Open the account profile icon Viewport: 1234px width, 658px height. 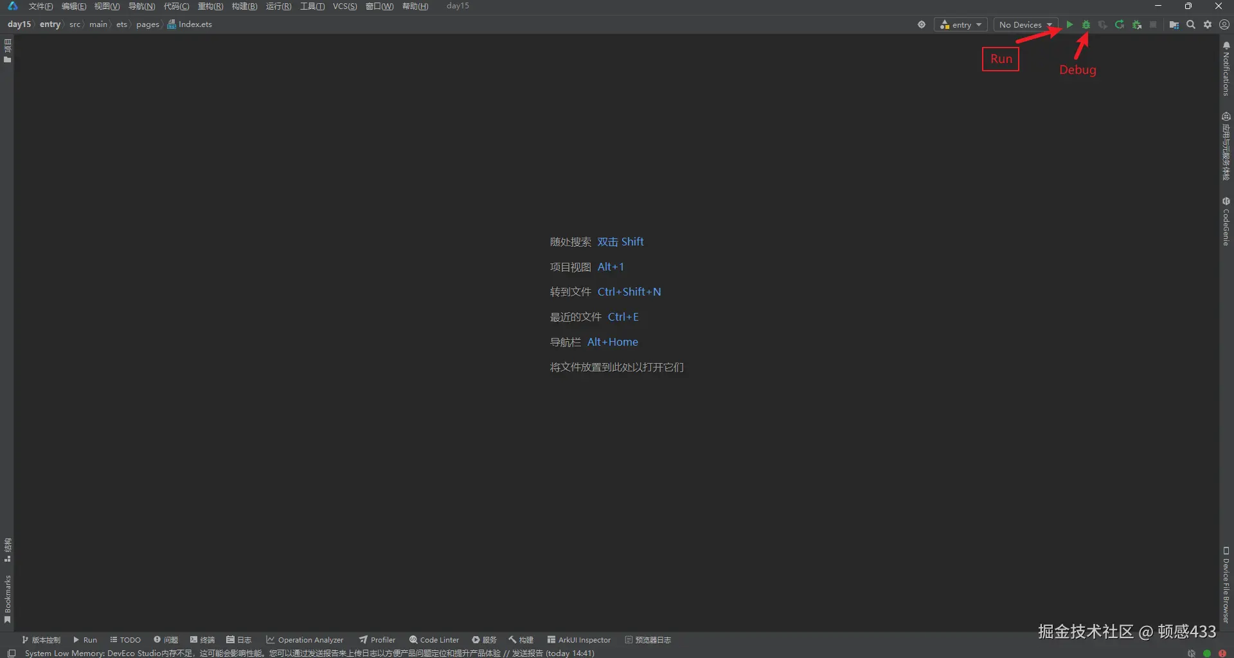(1224, 24)
